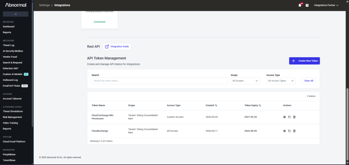Open Reports under Reporting section
This screenshot has width=349, height=165.
tap(7, 32)
